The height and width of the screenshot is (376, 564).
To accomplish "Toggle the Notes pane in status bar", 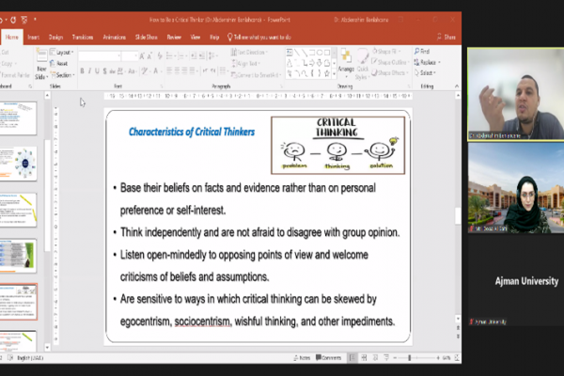I will [304, 357].
